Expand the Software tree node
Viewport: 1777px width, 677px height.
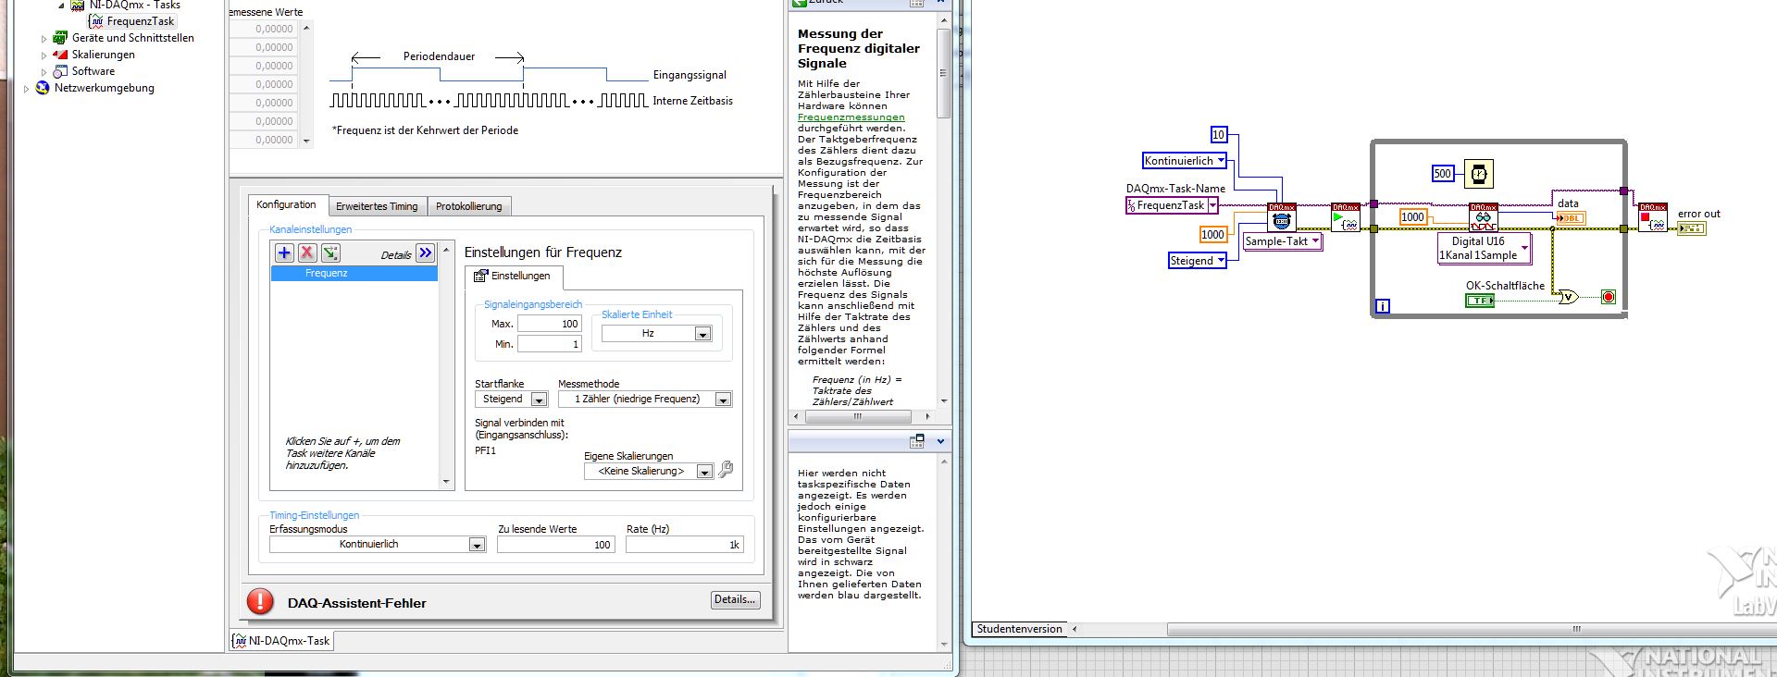43,72
